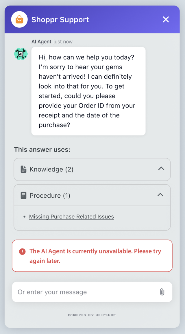The width and height of the screenshot is (185, 334).
Task: Click the AI Agent unavailable error text
Action: [95, 256]
